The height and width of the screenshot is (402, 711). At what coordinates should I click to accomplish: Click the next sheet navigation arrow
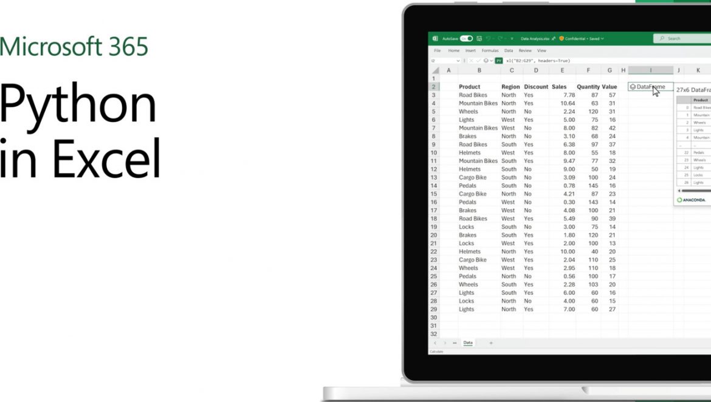point(445,343)
